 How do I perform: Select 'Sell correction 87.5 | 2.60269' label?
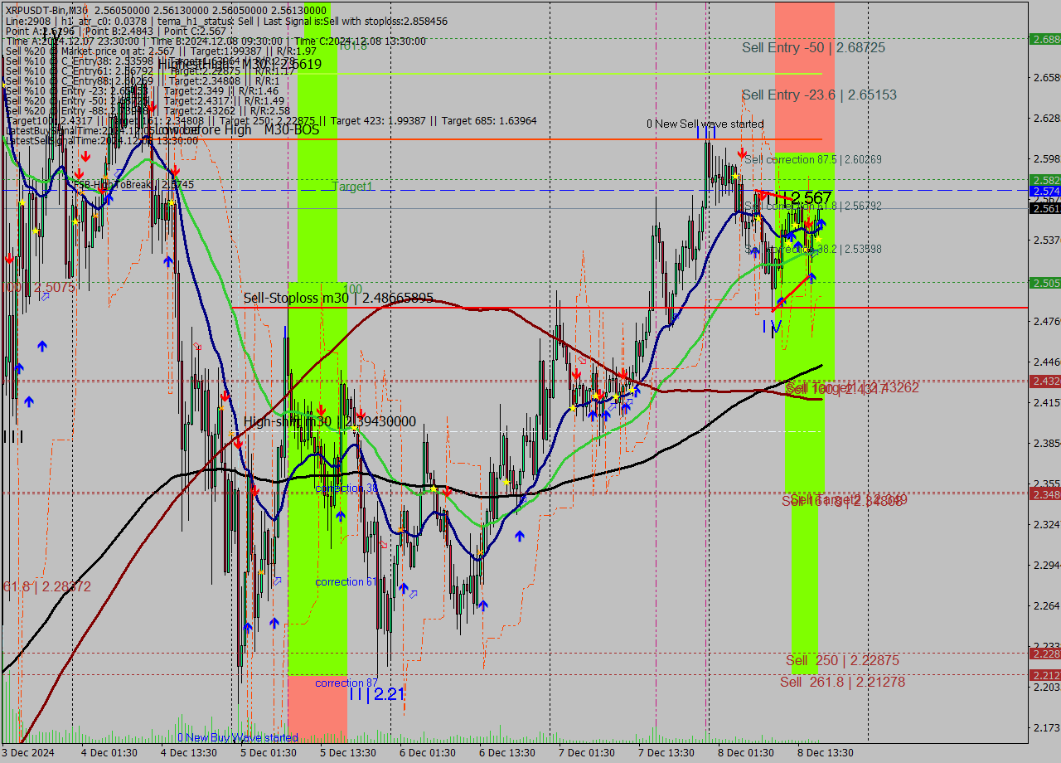pyautogui.click(x=813, y=159)
